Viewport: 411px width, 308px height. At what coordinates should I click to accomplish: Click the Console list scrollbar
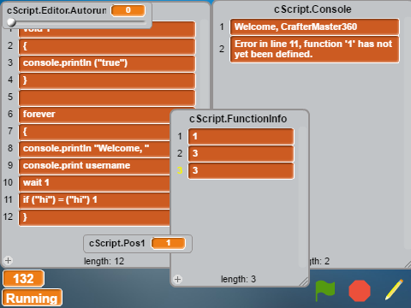(408, 134)
